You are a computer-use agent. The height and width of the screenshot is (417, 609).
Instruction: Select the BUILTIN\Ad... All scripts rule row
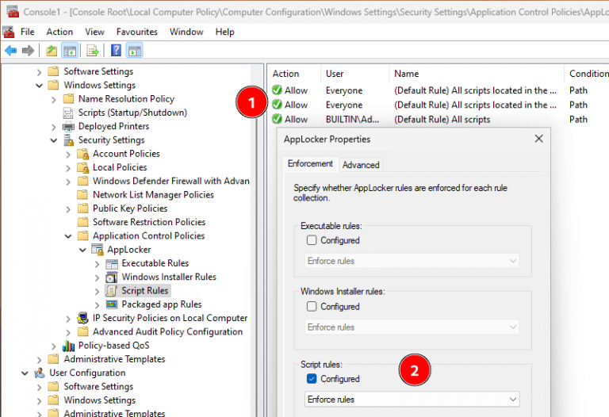click(x=439, y=120)
